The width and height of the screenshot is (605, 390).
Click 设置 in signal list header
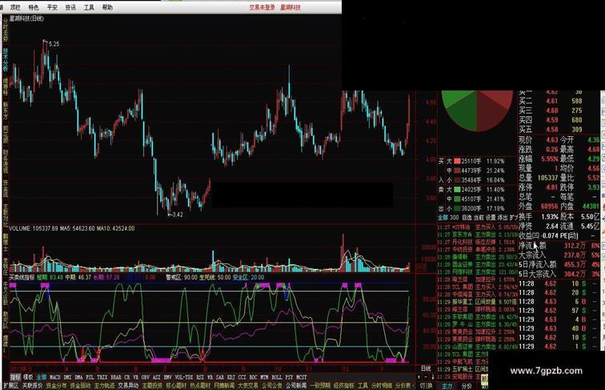pos(491,218)
